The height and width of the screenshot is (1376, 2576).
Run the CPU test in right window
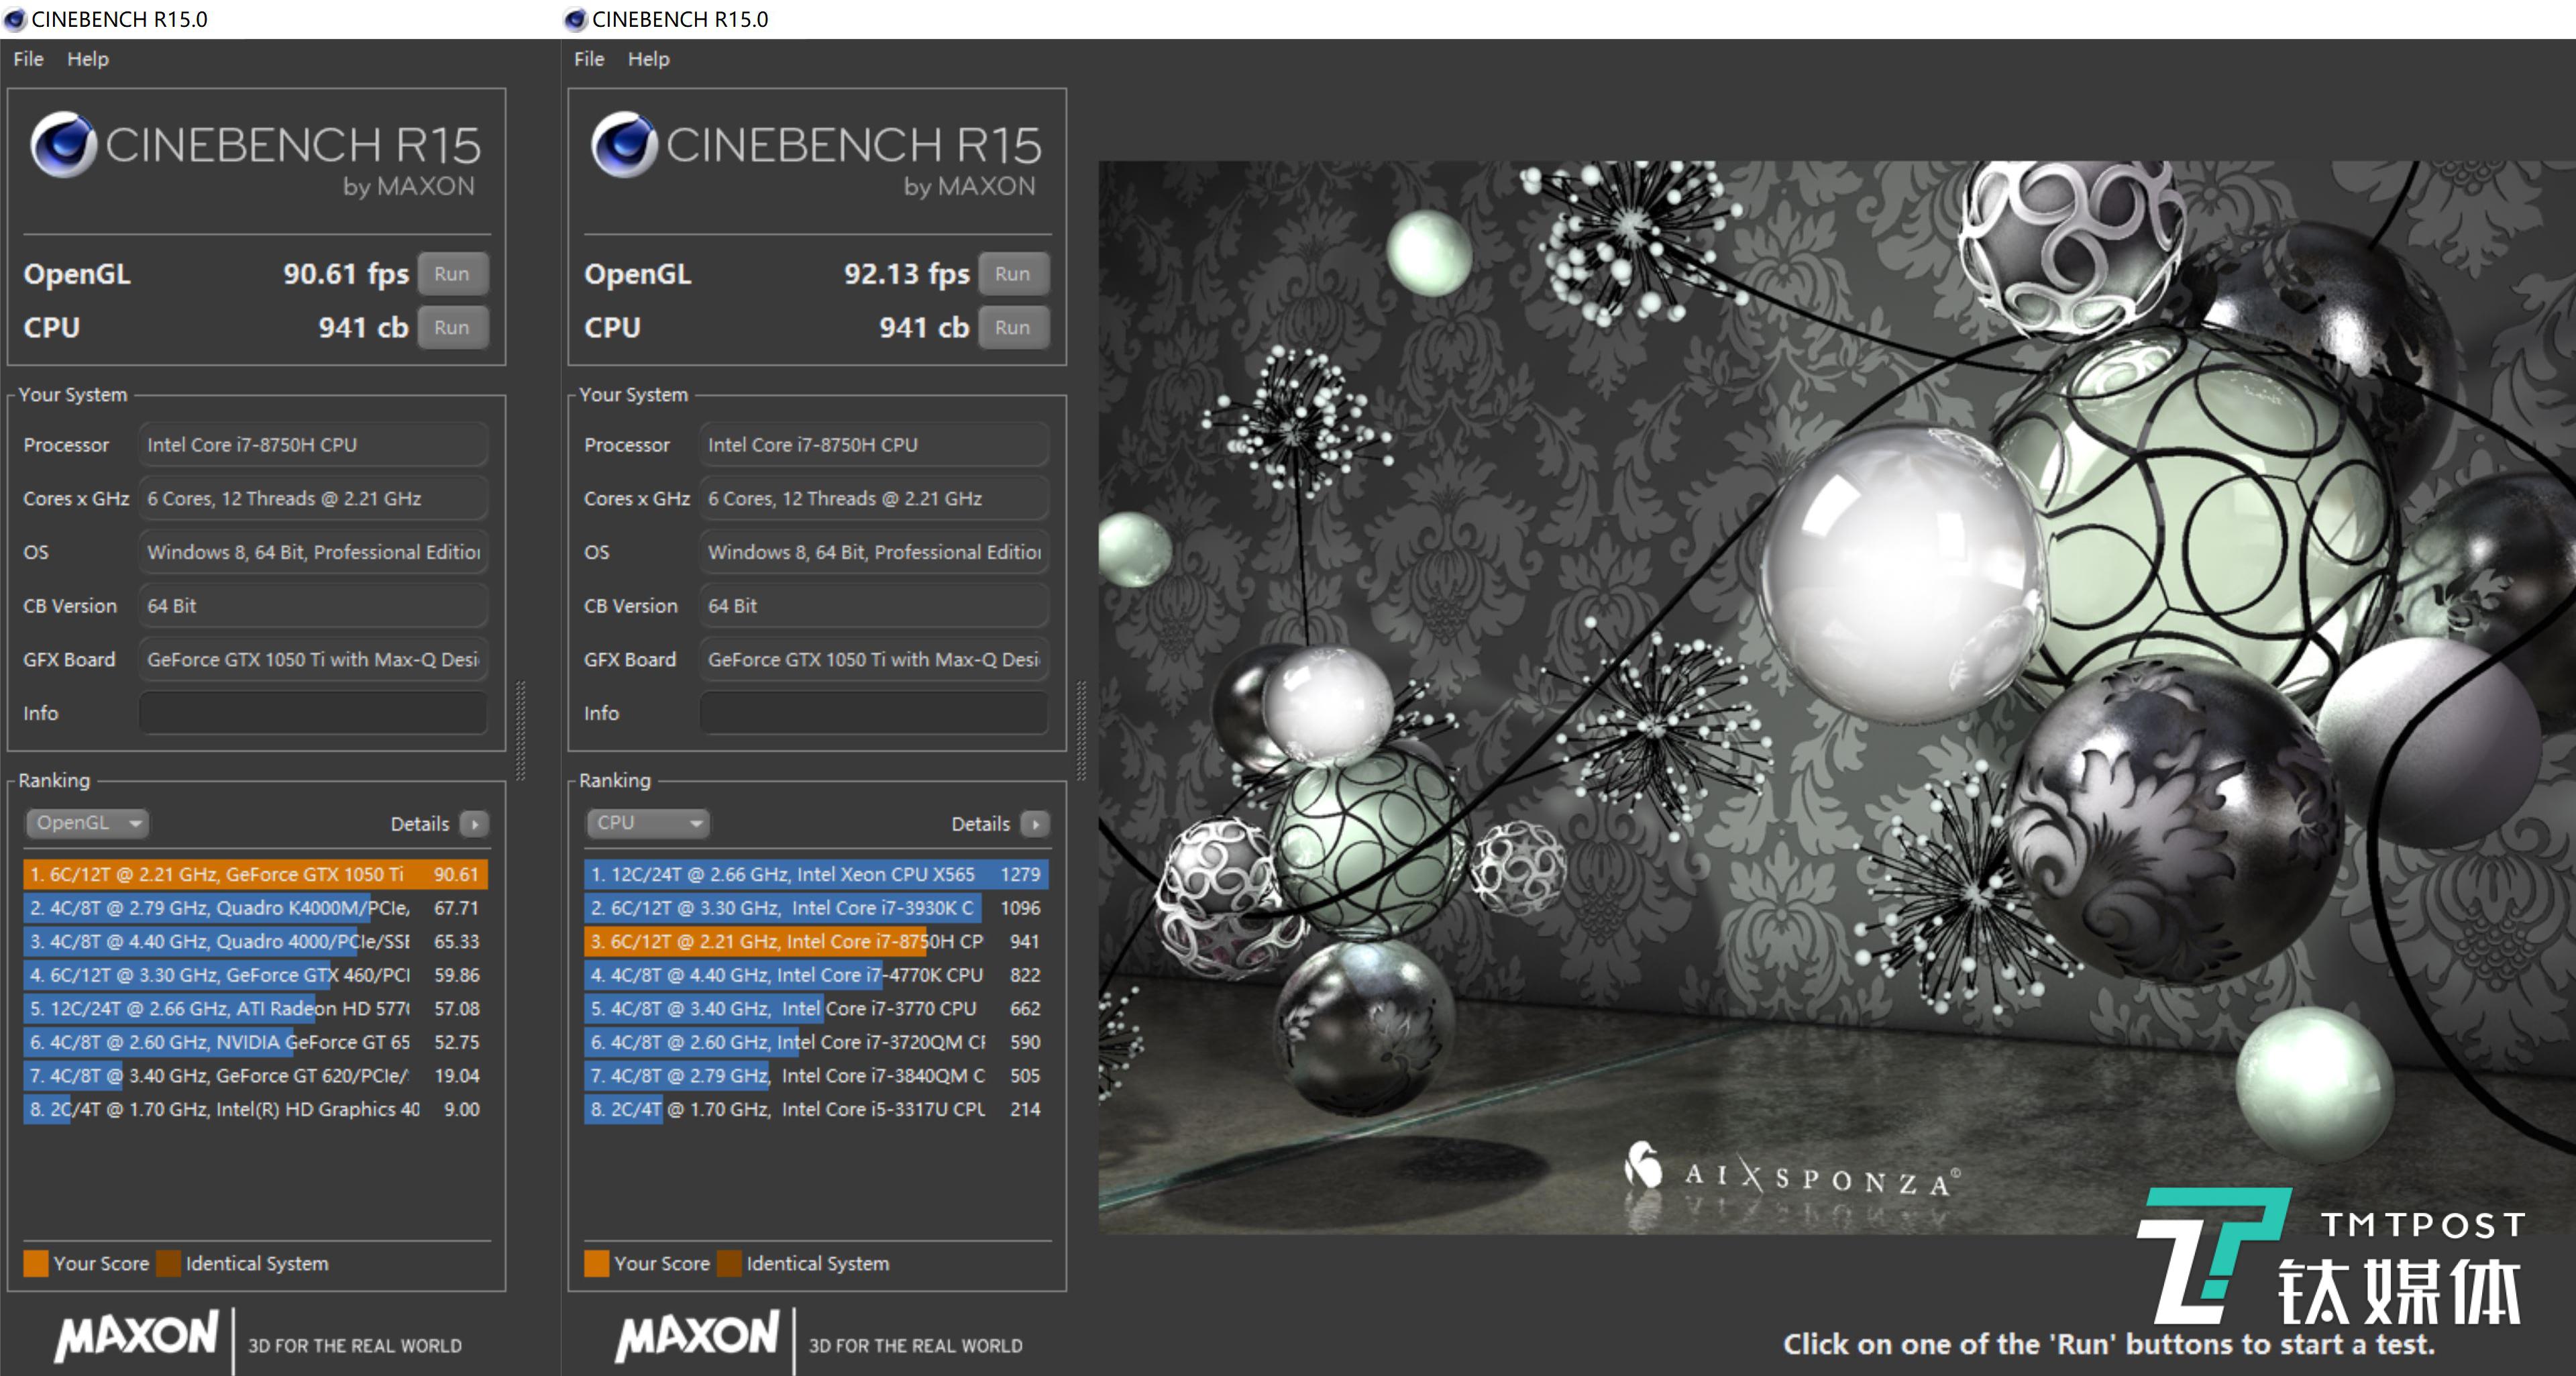click(x=1012, y=328)
